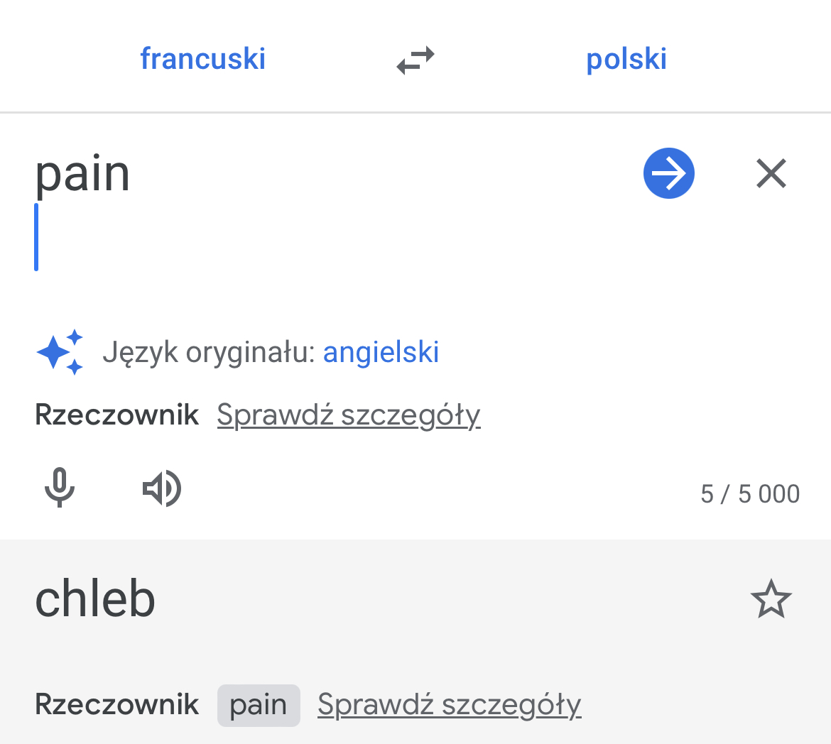Select the translated word chleb
Viewport: 831px width, 744px height.
[95, 598]
